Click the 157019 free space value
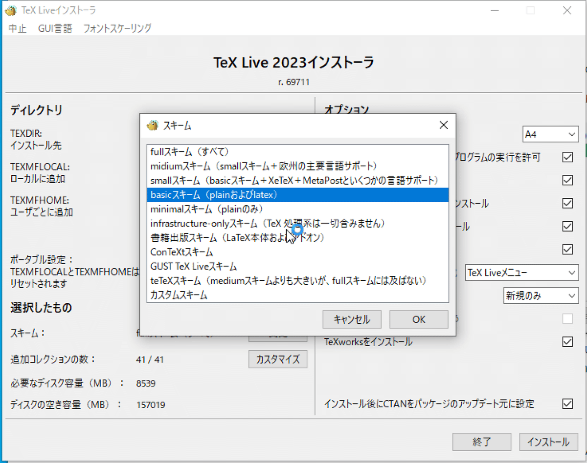 (151, 405)
